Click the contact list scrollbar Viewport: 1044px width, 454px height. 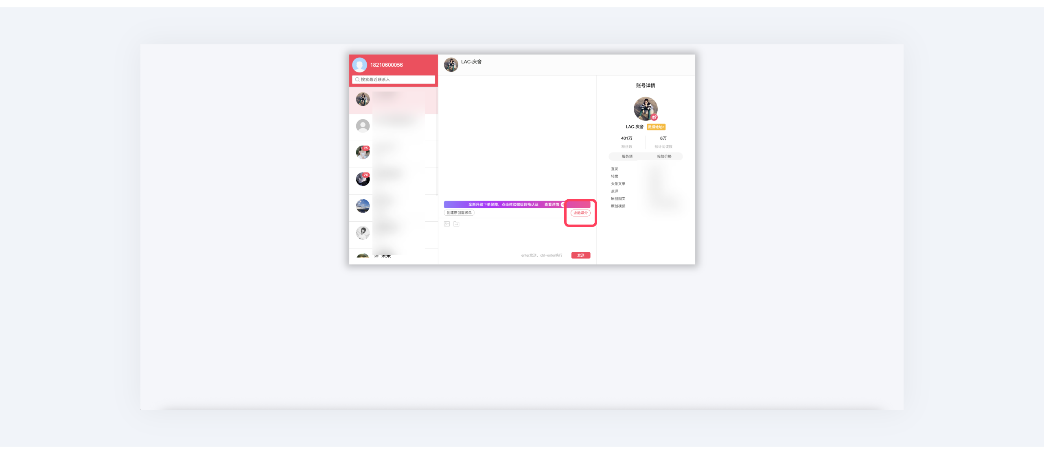click(x=437, y=140)
